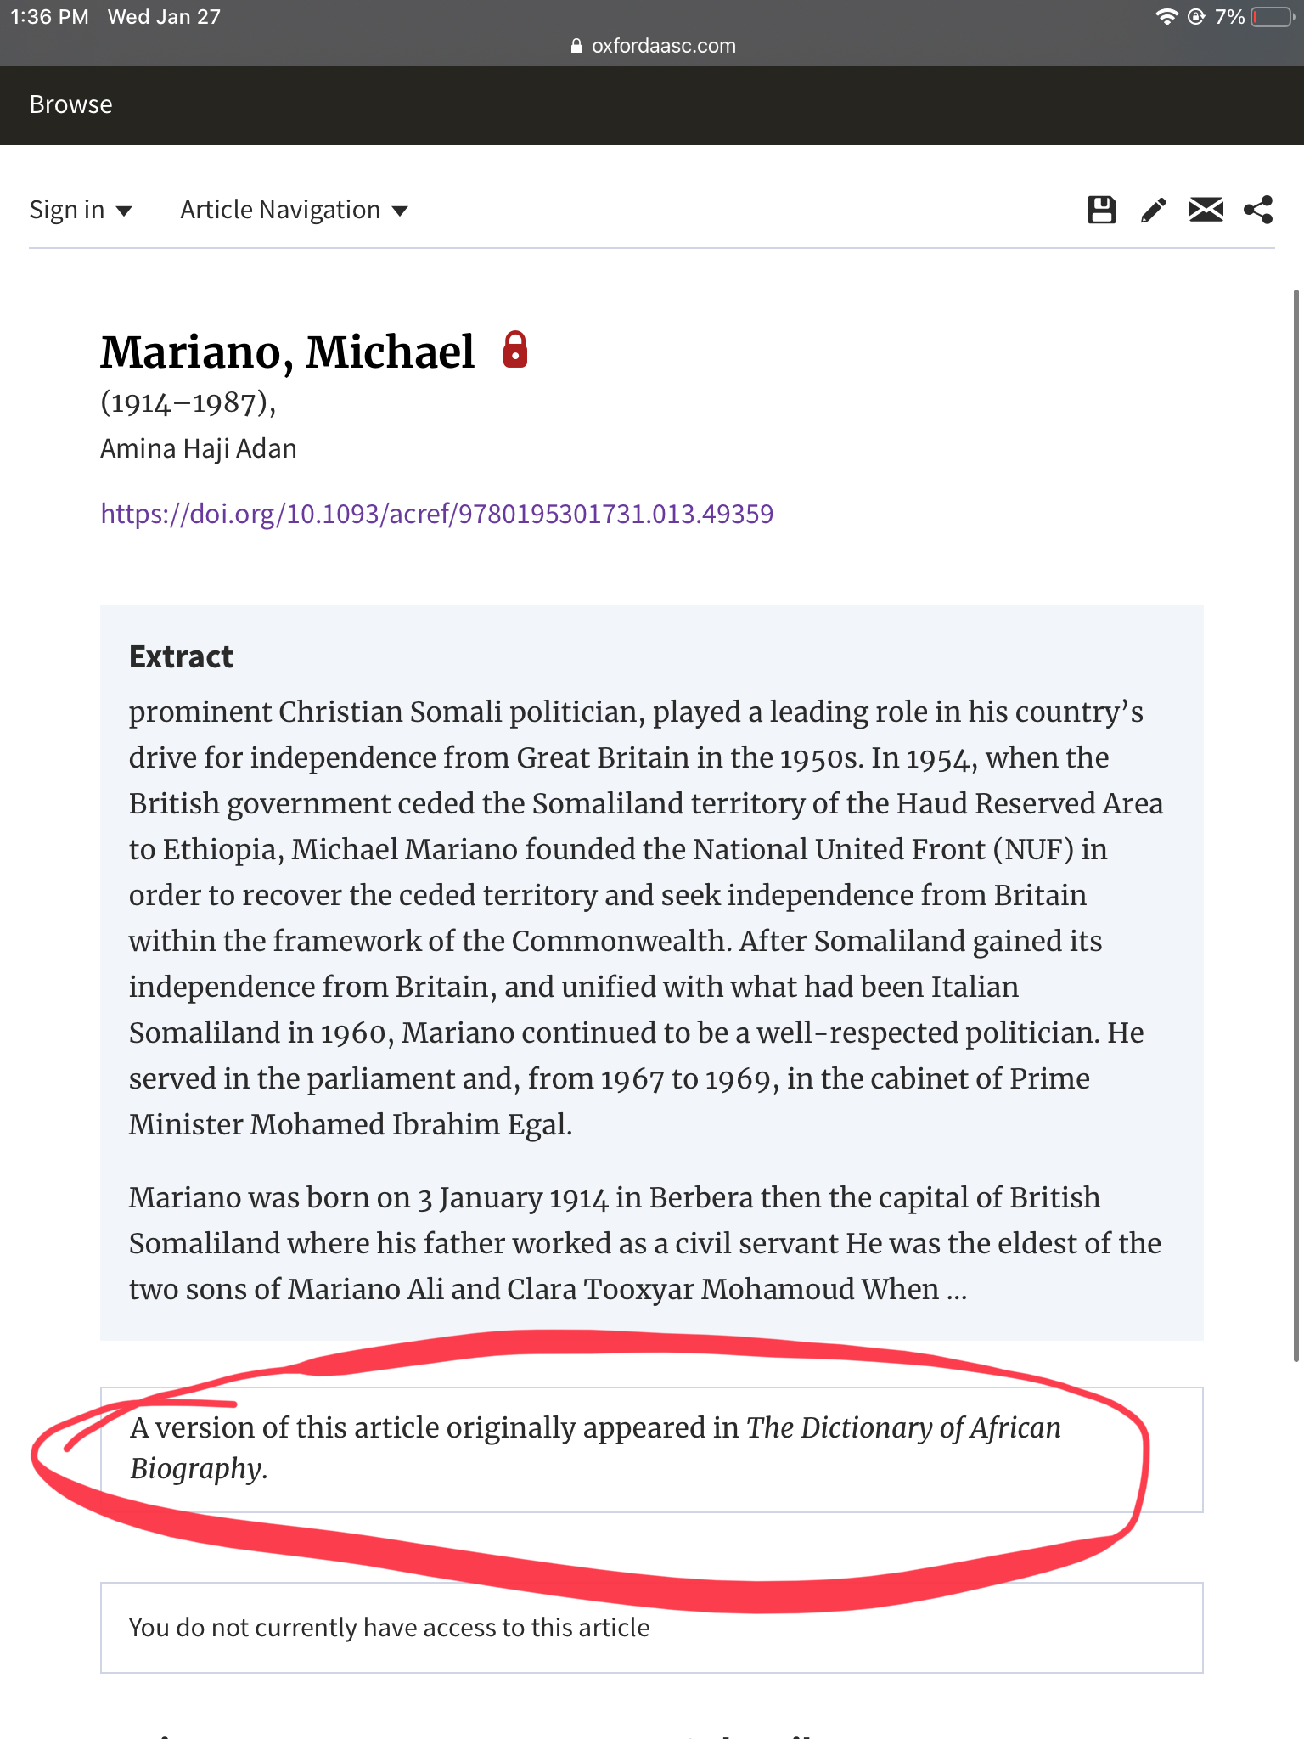
Task: Click the email envelope icon
Action: point(1206,210)
